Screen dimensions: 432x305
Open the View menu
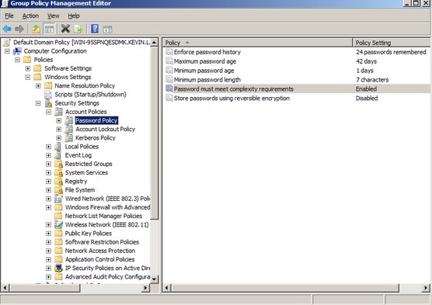[53, 16]
